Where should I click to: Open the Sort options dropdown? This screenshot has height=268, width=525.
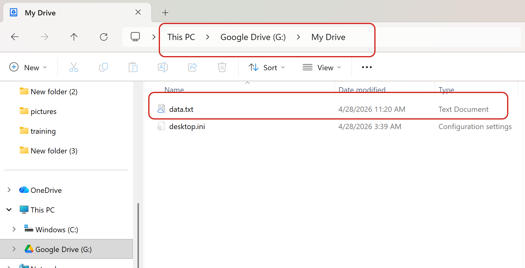pyautogui.click(x=267, y=67)
